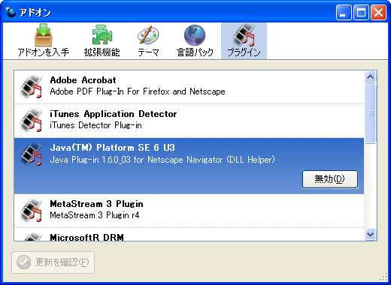Screen dimensions: 391x285
Task: Select the MicrosoftR DRM plugin row
Action: click(189, 235)
